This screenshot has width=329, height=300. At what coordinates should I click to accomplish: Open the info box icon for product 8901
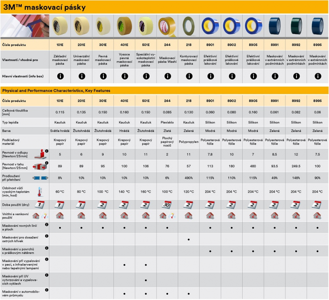211,76
